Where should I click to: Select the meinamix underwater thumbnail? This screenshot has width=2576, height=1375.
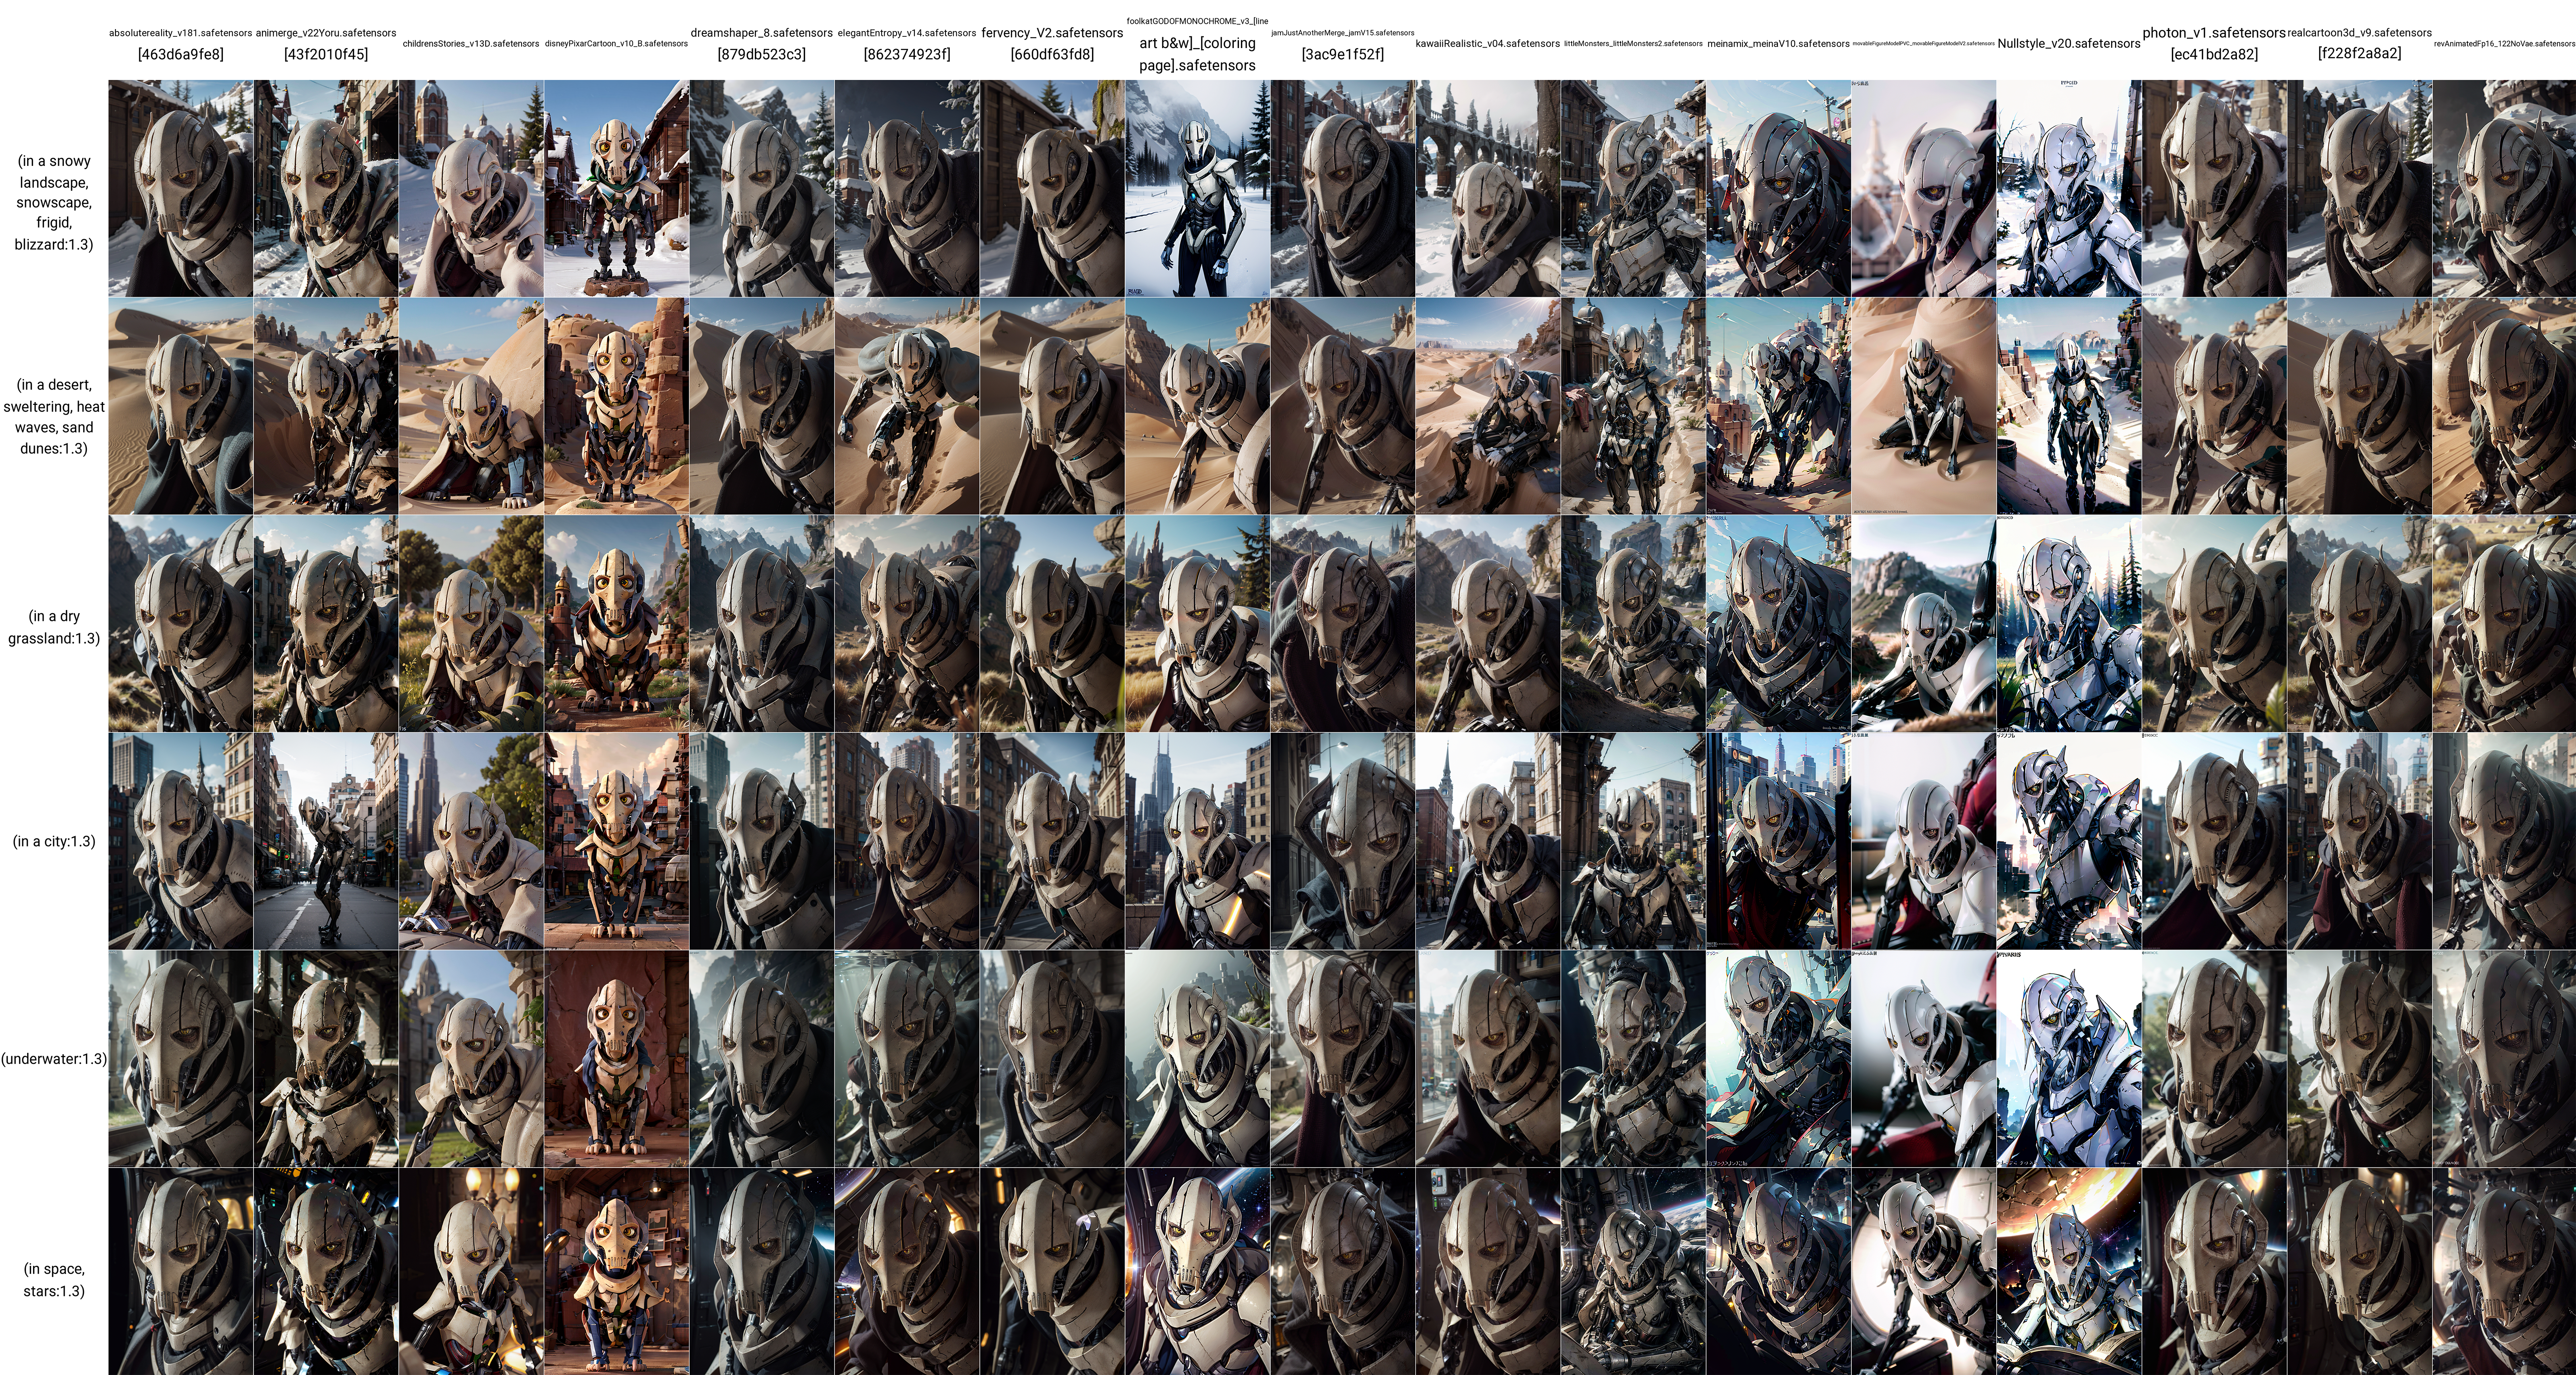pyautogui.click(x=1778, y=1058)
